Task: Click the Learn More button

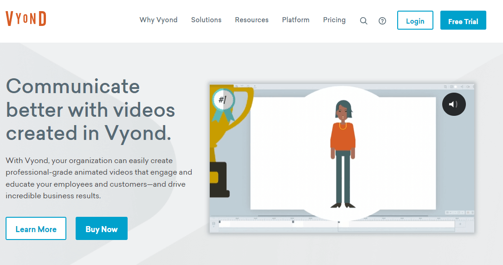Action: (x=36, y=228)
